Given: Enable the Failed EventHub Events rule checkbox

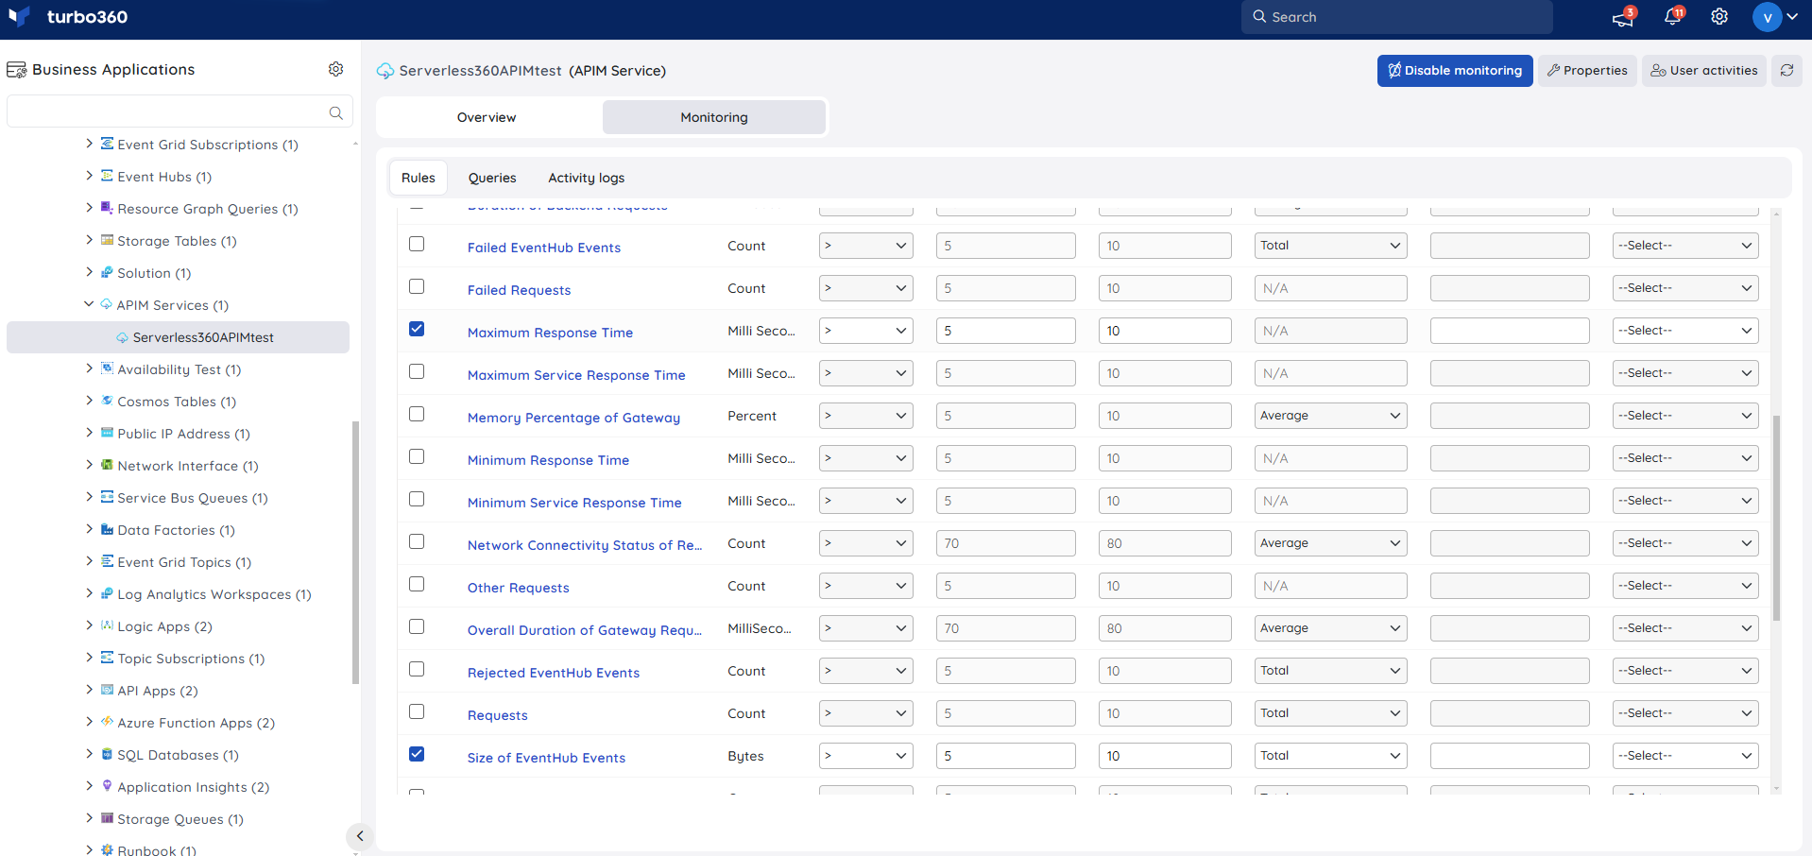Looking at the screenshot, I should click(417, 244).
